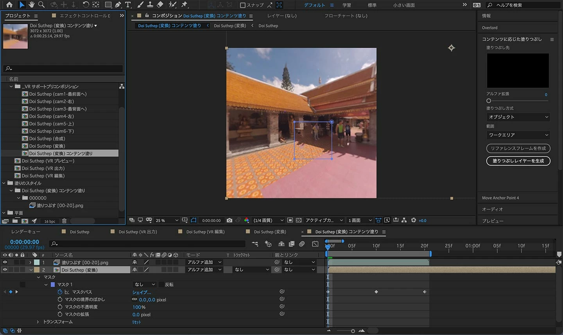Select the Clone Stamp tool
Viewport: 563px width, 335px height.
[x=150, y=5]
